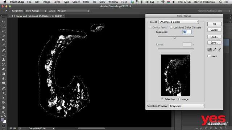Open the Sample All Layers dropdown

[x=73, y=11]
